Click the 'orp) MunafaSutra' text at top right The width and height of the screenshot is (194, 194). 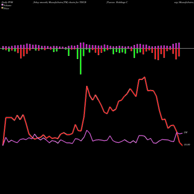(184, 2)
